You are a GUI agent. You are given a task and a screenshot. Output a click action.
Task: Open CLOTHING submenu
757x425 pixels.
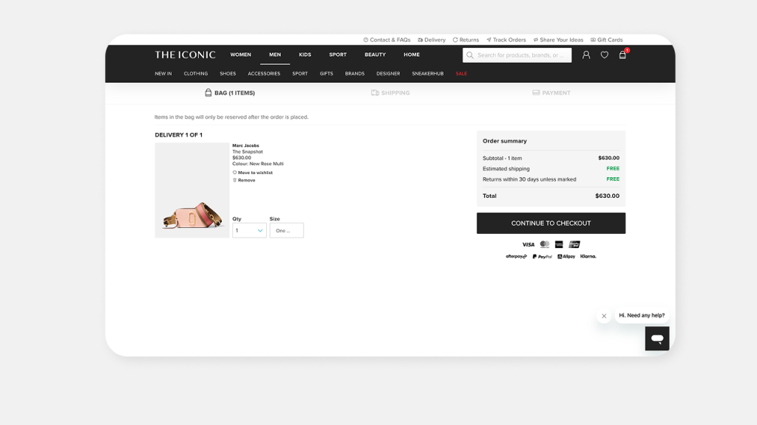point(195,74)
